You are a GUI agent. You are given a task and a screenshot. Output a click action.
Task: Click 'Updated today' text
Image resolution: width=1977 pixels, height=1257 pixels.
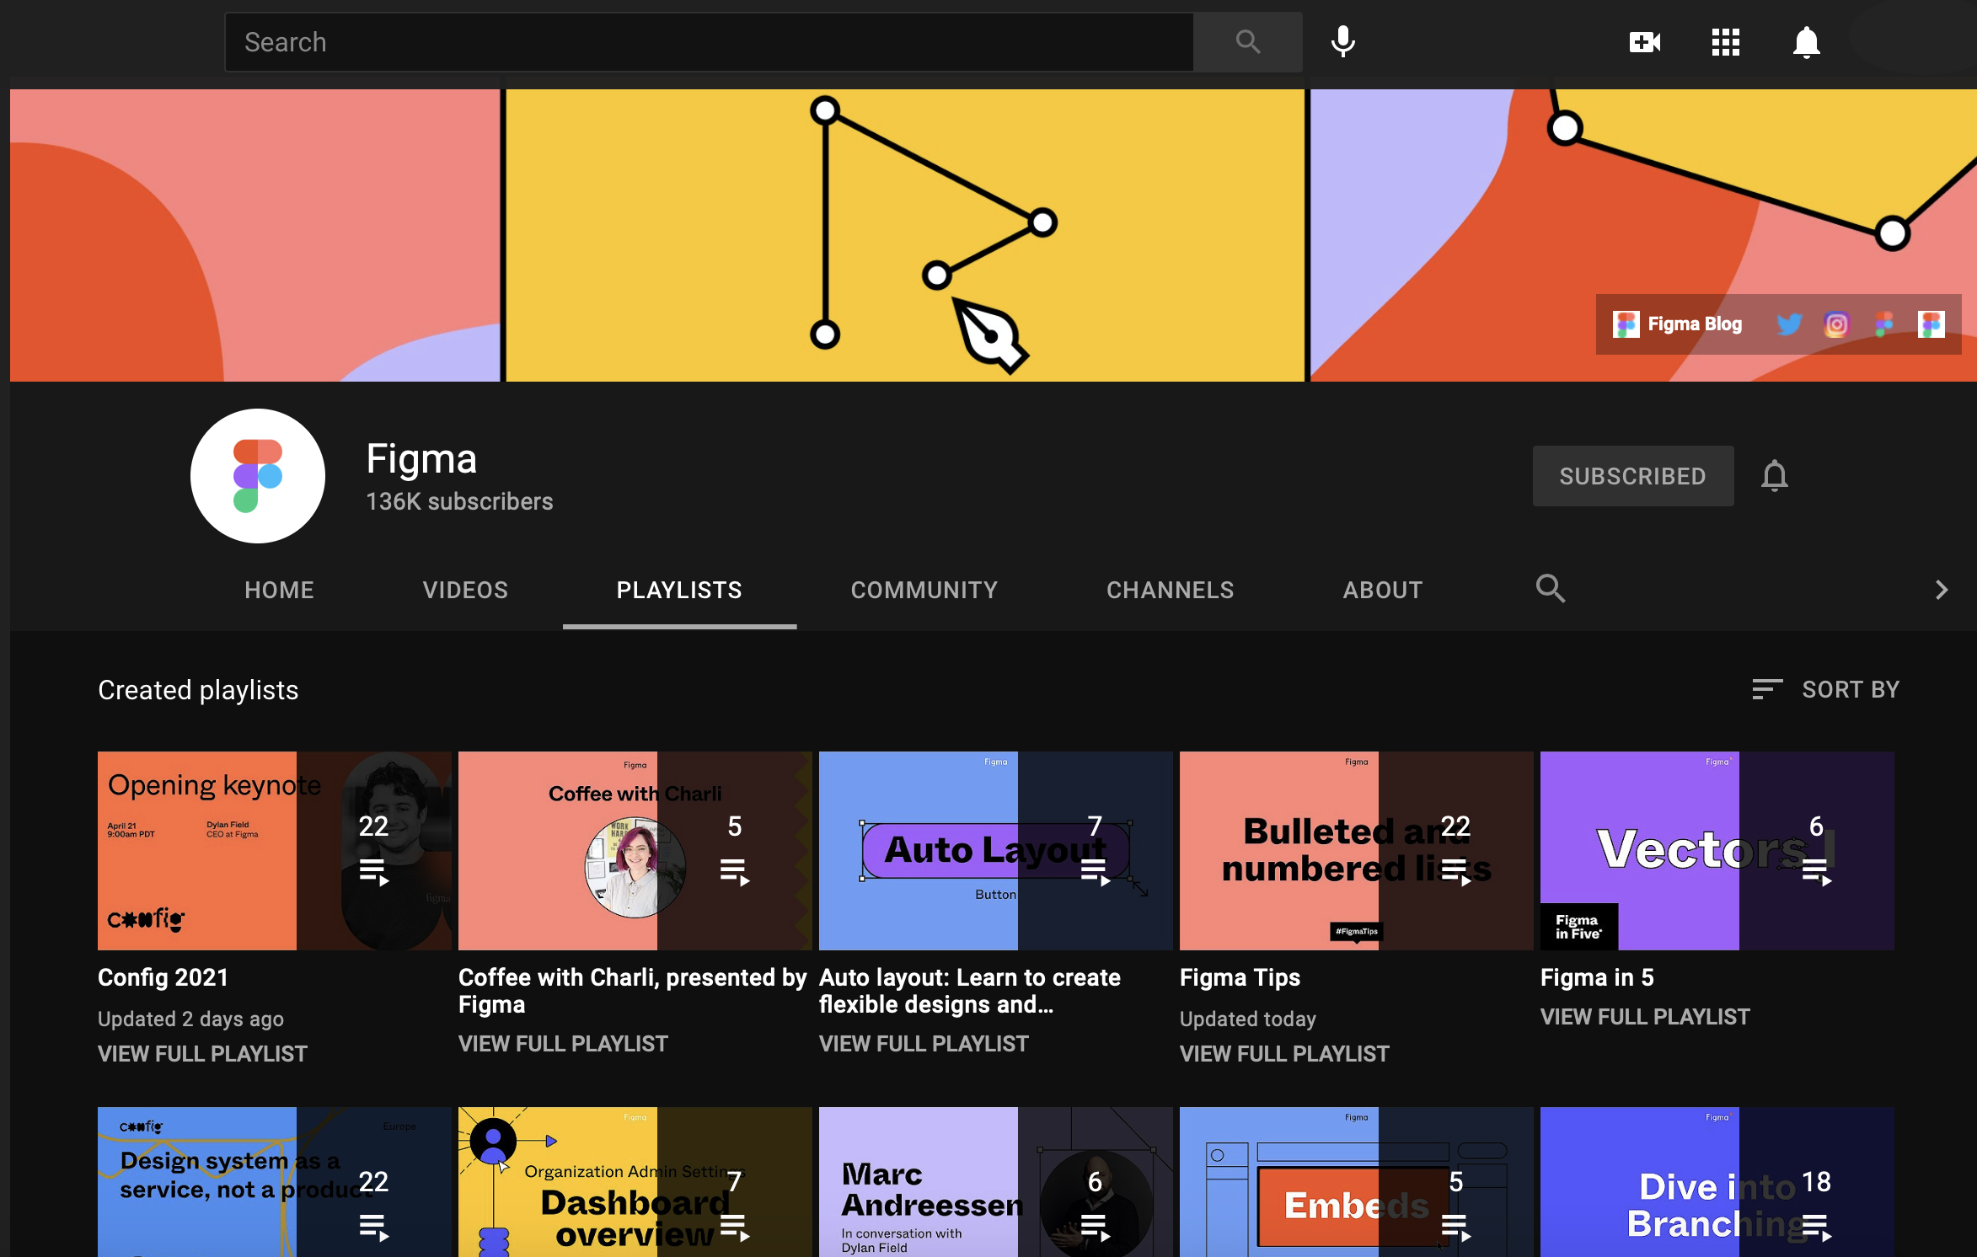1247,1019
